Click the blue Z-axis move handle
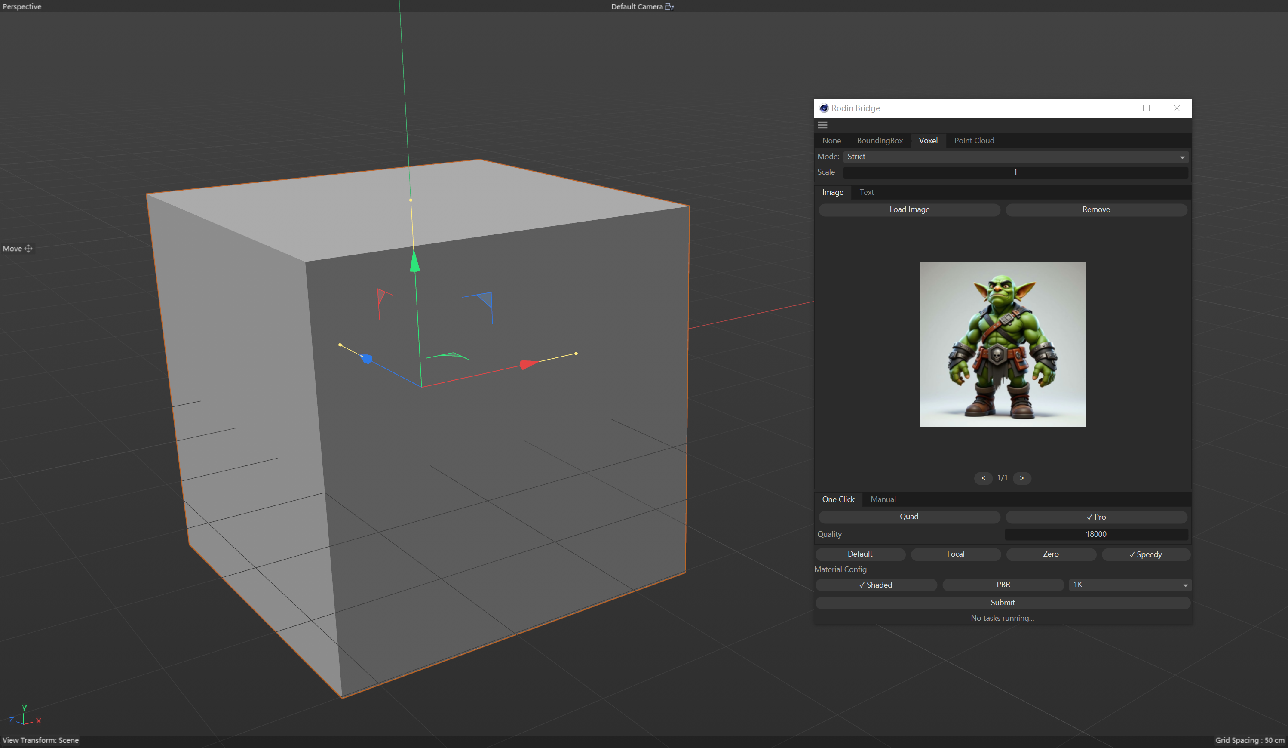1288x748 pixels. (x=366, y=359)
